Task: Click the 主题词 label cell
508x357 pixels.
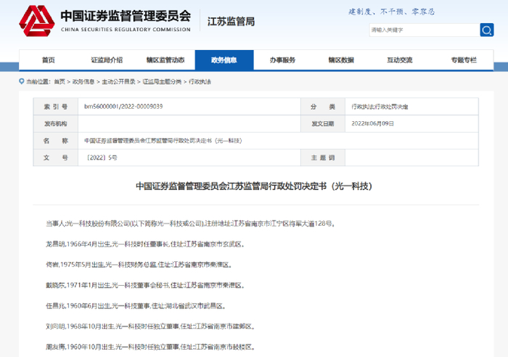Action: coord(323,157)
